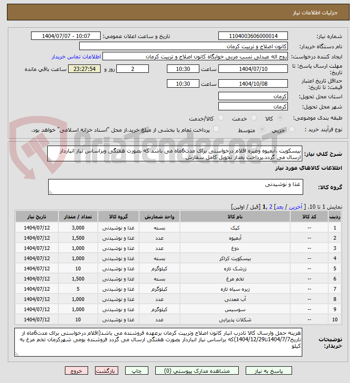Click the زرشک تازه item name cell

[x=235, y=268]
